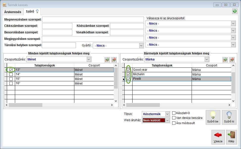Screen dimensions: 241x149
Task: Uncheck the Good year brand checkbox
Action: click(x=129, y=70)
